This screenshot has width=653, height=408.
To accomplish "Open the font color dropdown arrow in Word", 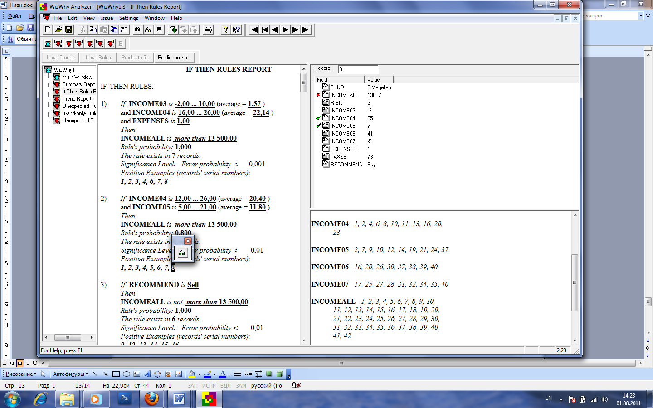I will tap(230, 374).
